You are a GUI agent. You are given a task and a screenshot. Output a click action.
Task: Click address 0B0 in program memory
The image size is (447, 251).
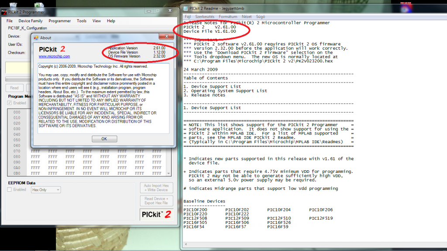point(17,173)
